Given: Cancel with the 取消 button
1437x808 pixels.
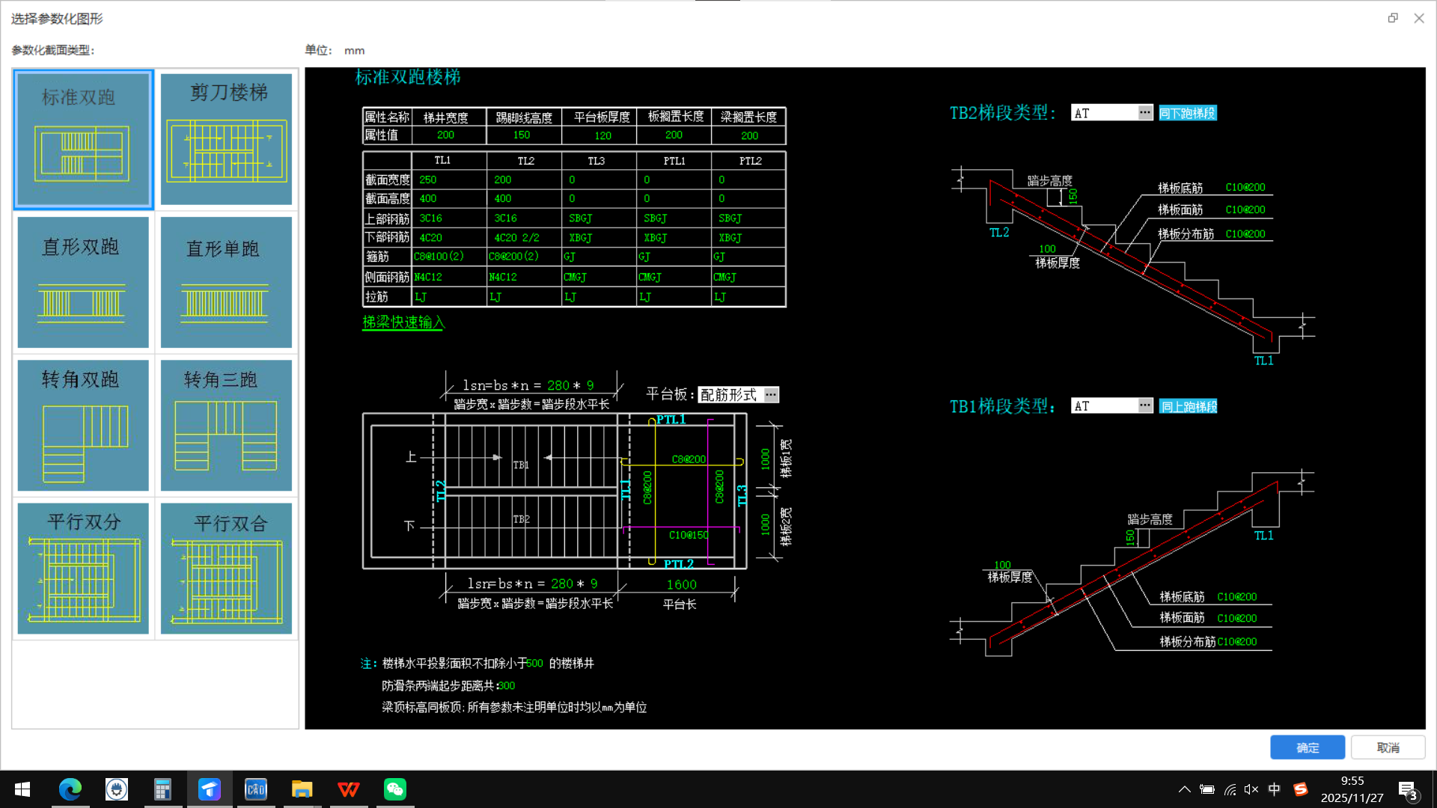Looking at the screenshot, I should (1388, 747).
